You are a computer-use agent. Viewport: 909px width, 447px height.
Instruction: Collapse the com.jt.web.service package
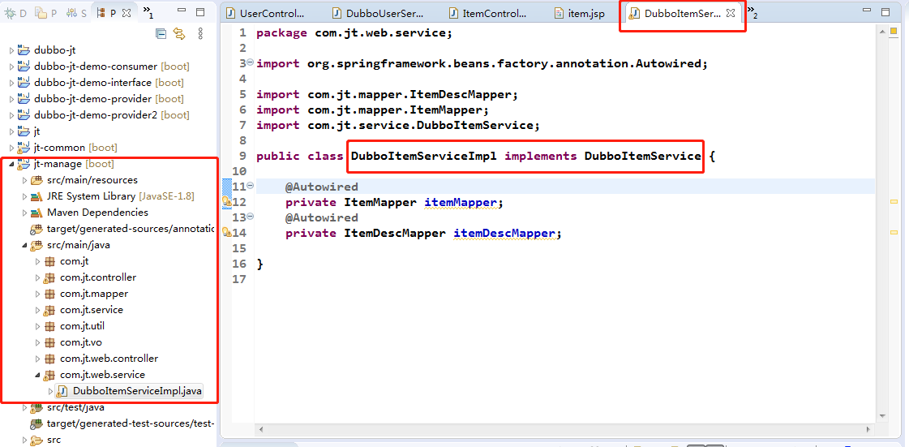point(37,375)
